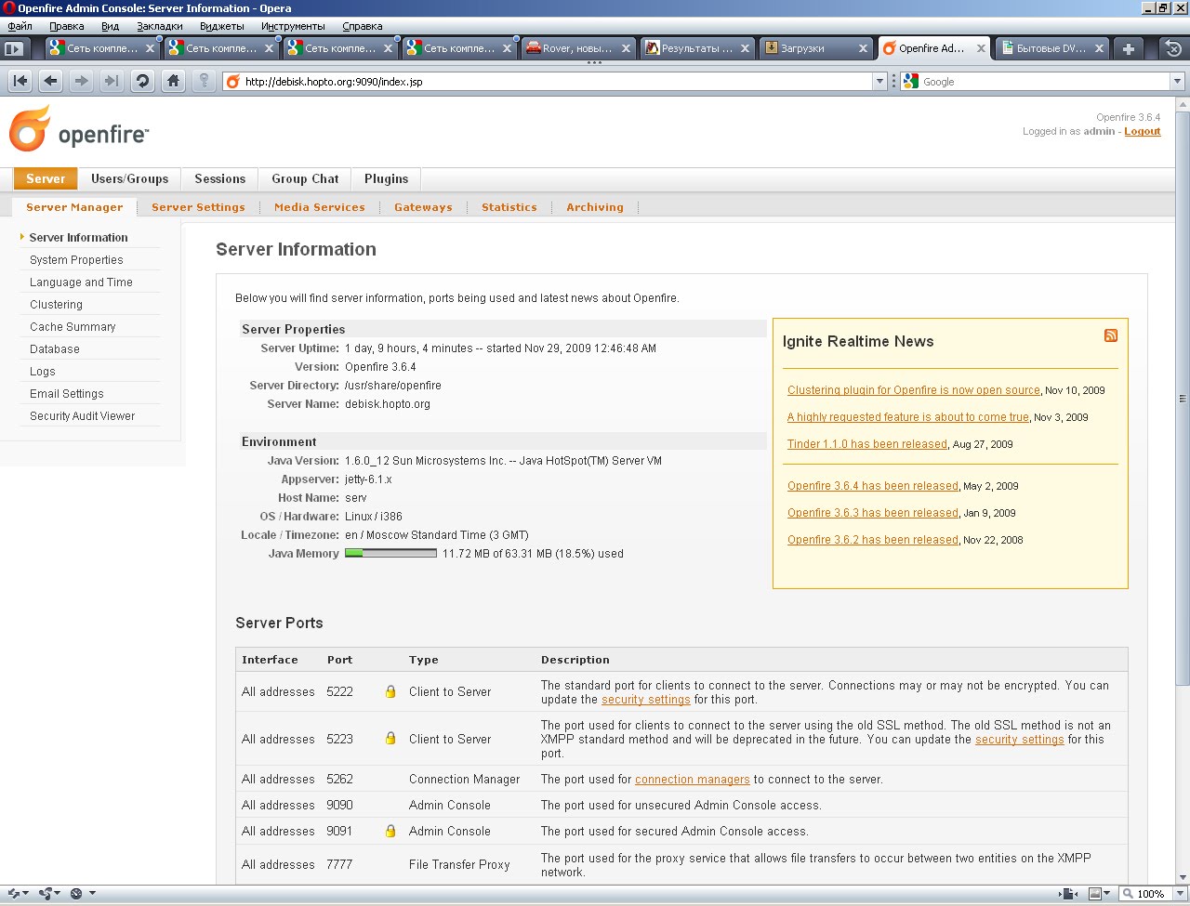This screenshot has height=906, width=1190.
Task: Open the Инструменты menu
Action: 293,26
